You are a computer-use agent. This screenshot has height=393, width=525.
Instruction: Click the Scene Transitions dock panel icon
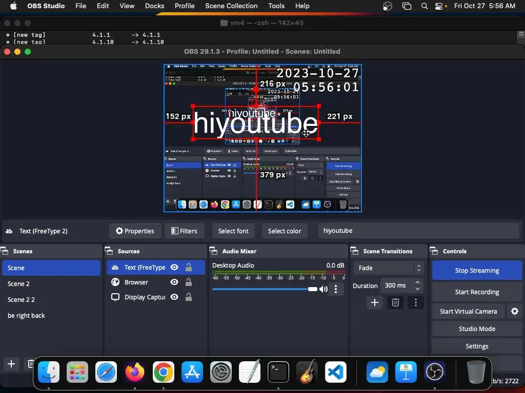point(354,251)
